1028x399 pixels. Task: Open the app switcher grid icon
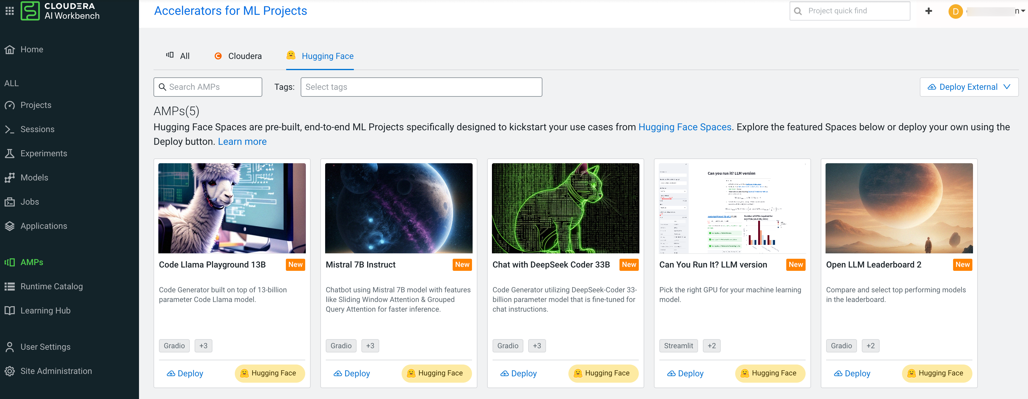(x=10, y=11)
